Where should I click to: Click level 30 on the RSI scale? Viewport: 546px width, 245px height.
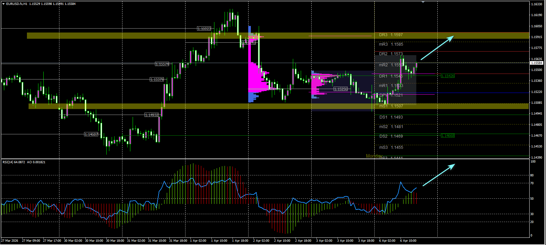532,214
